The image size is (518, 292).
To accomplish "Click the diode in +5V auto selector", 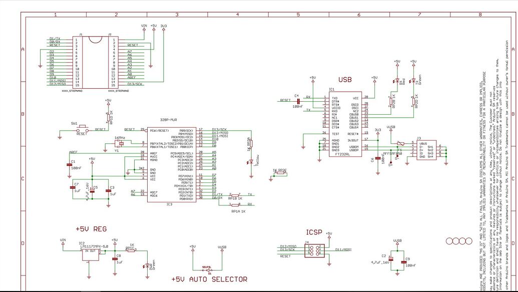I will point(208,270).
